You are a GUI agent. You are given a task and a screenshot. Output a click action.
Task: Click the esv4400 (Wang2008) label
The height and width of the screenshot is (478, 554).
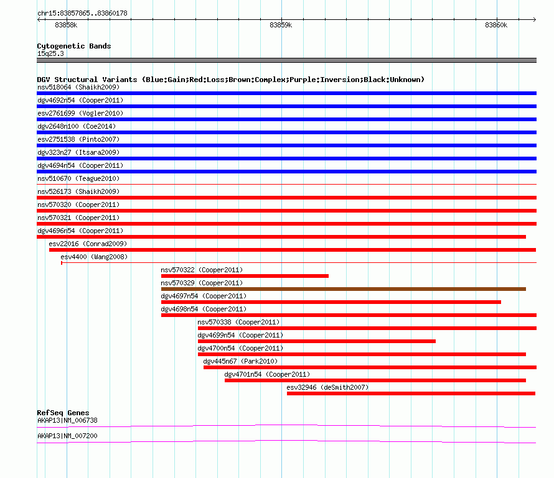(x=94, y=257)
